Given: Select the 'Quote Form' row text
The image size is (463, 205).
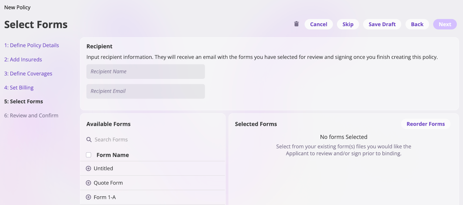Looking at the screenshot, I should [108, 183].
